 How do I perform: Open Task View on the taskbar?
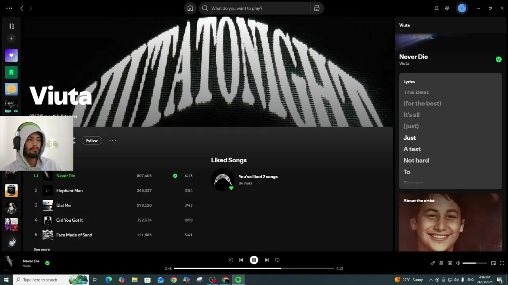[x=95, y=280]
